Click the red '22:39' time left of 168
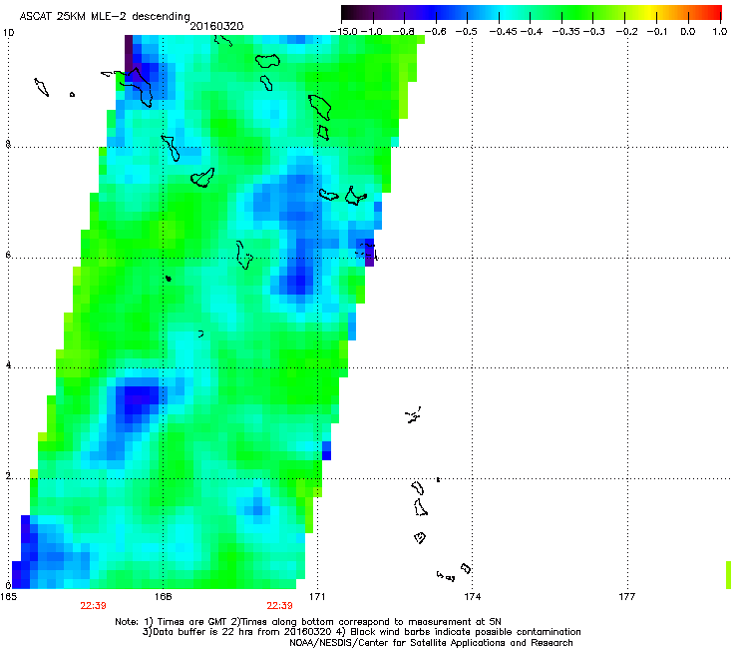Image resolution: width=738 pixels, height=649 pixels. point(93,606)
